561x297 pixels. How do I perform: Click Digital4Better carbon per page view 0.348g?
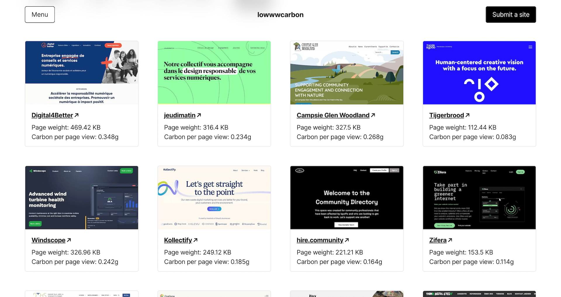(x=75, y=137)
